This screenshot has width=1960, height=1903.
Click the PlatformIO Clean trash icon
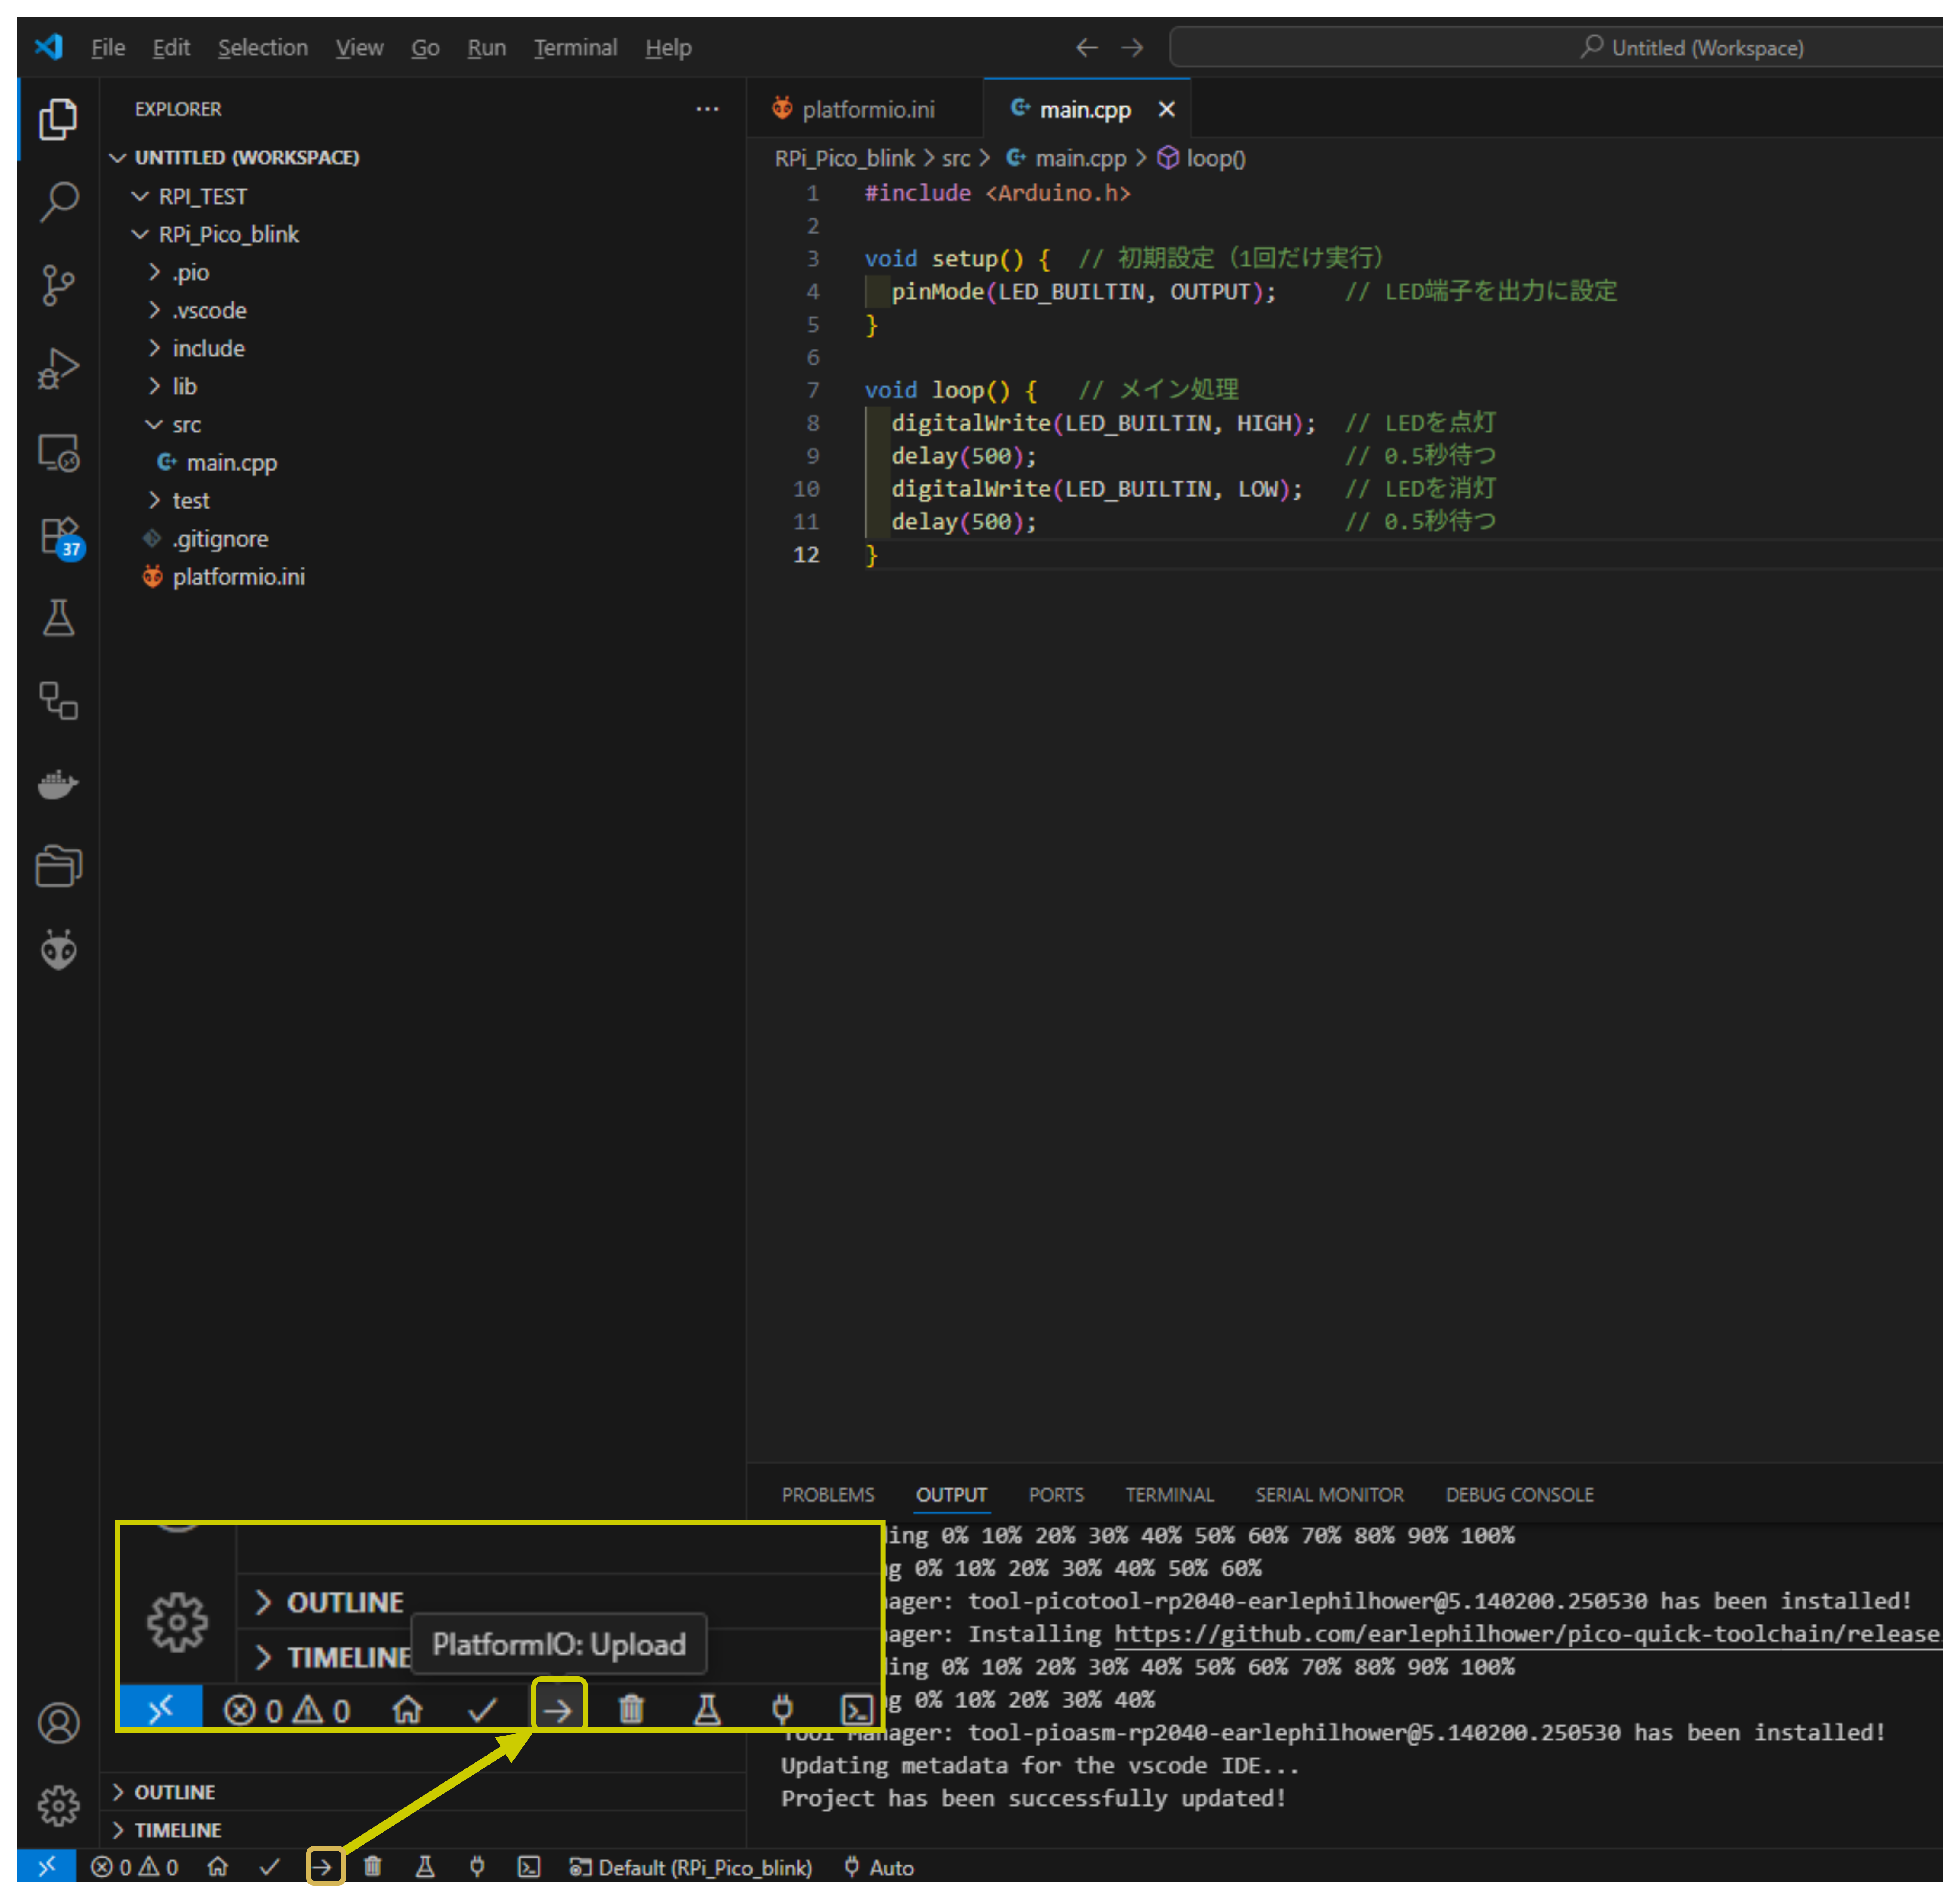pos(373,1867)
